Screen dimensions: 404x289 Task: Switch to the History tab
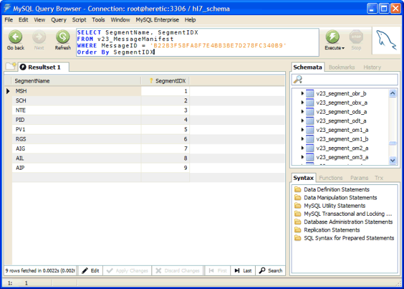372,68
